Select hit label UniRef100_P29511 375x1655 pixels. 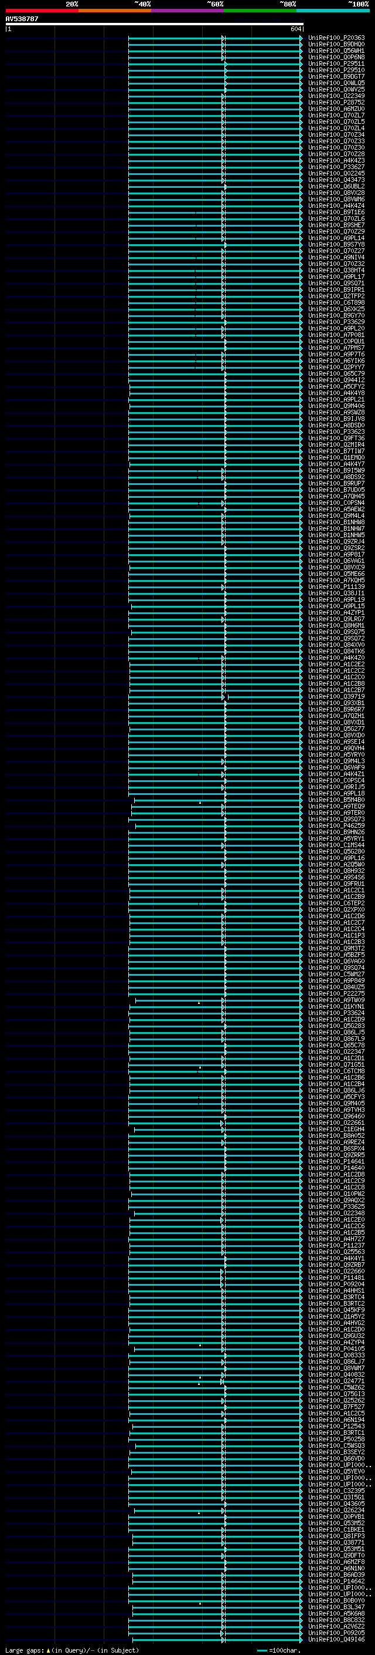336,63
